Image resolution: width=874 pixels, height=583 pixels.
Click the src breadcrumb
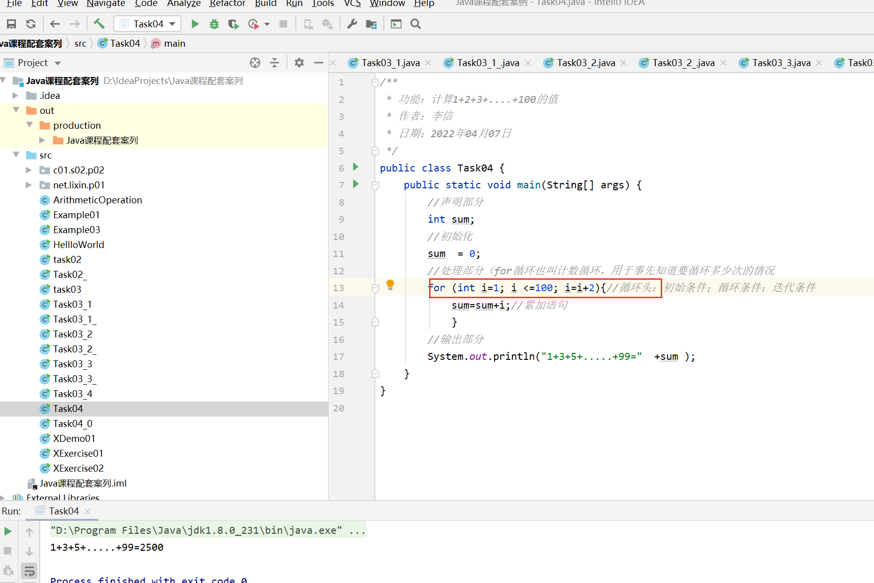coord(80,43)
